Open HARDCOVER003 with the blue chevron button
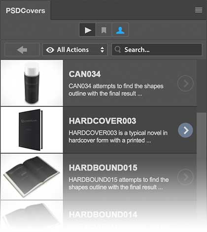 pos(185,130)
